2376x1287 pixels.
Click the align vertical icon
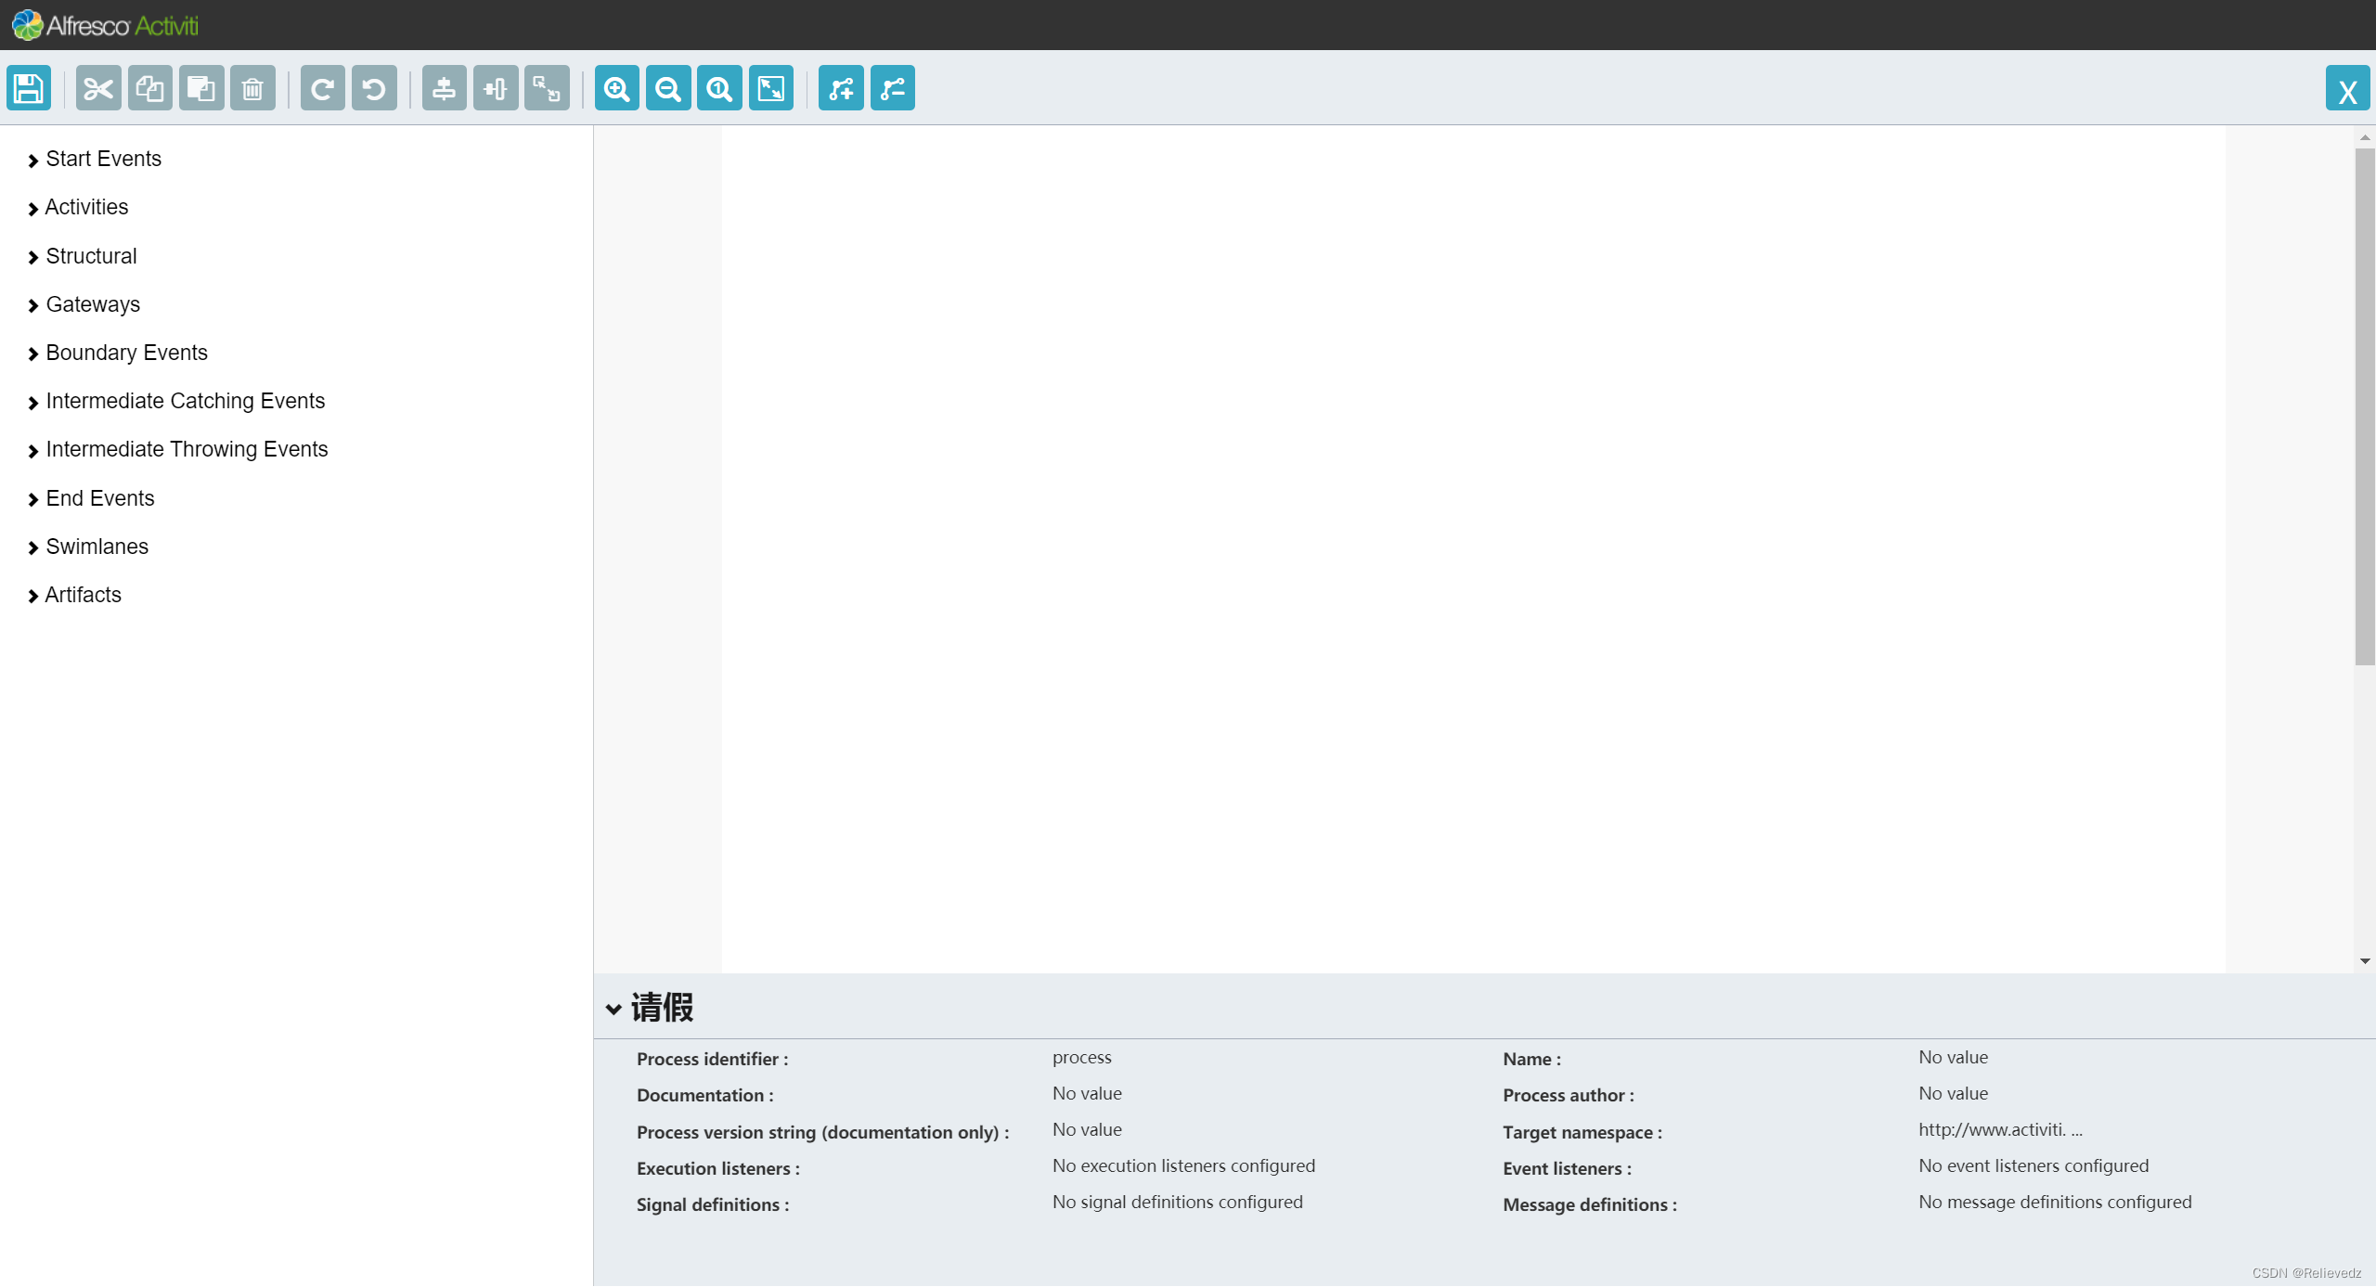(444, 89)
